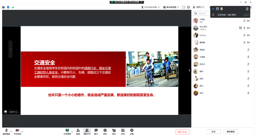Viewport: 256px width, 136px height.
Task: Collapse the members panel with the arrow
Action: pyautogui.click(x=189, y=70)
